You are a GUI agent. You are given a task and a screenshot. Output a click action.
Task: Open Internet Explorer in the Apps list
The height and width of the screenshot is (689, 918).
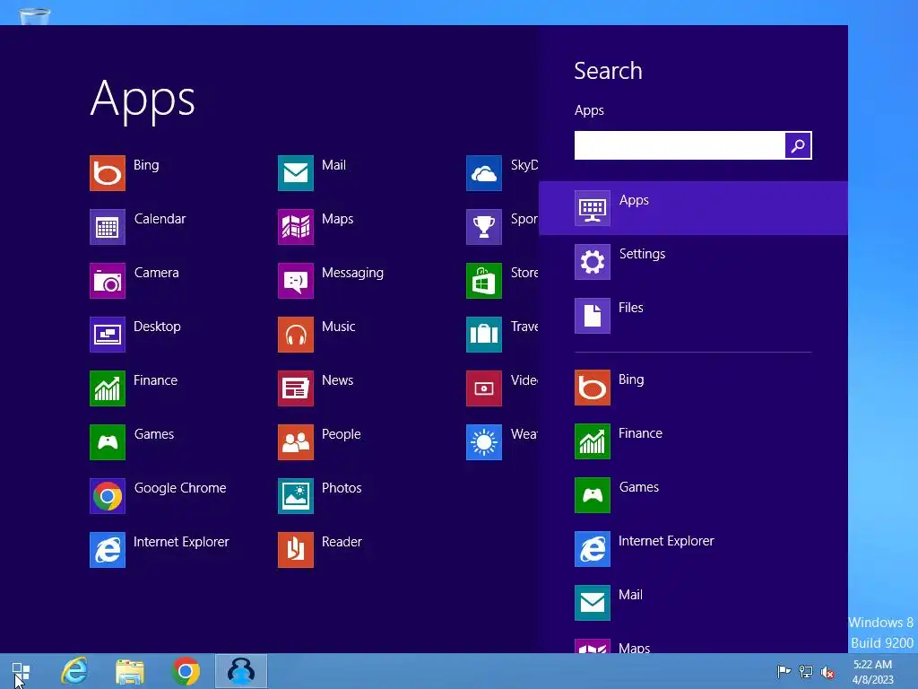[108, 550]
